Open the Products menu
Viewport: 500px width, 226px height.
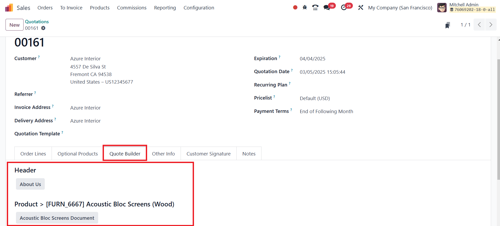click(100, 8)
